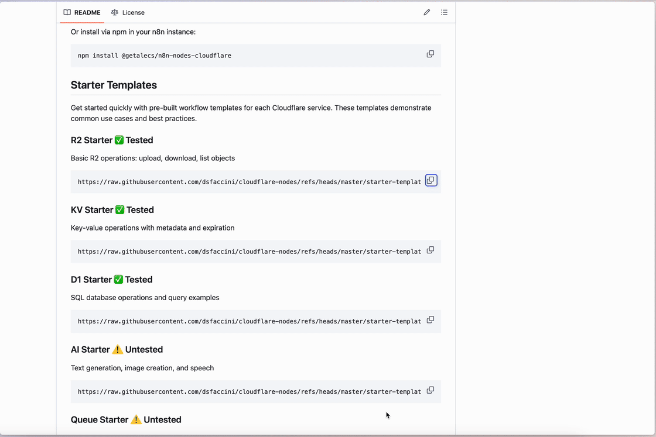Copy the R2 Starter template URL
Image resolution: width=656 pixels, height=437 pixels.
(431, 181)
